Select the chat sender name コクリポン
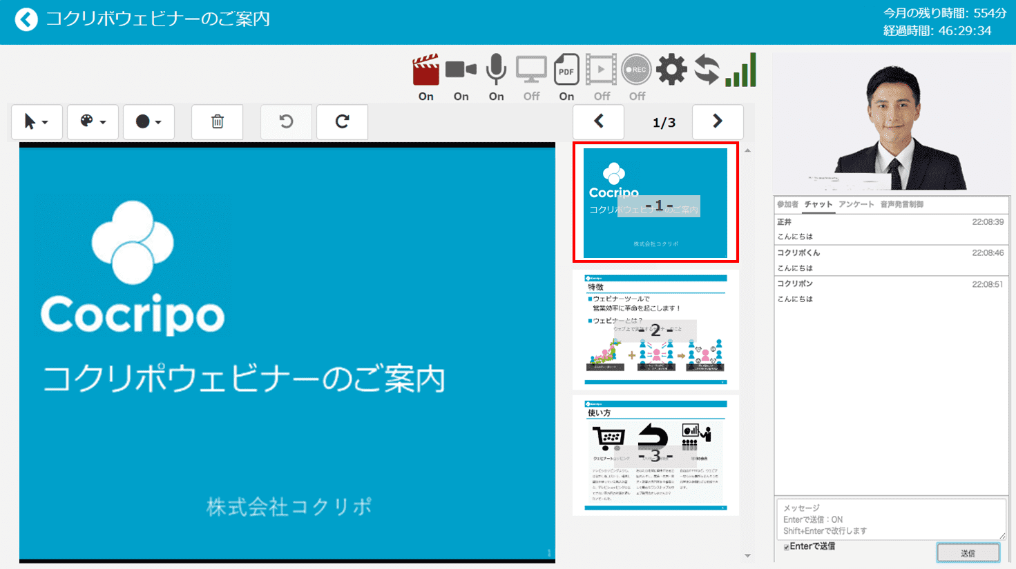This screenshot has height=569, width=1016. coord(795,283)
